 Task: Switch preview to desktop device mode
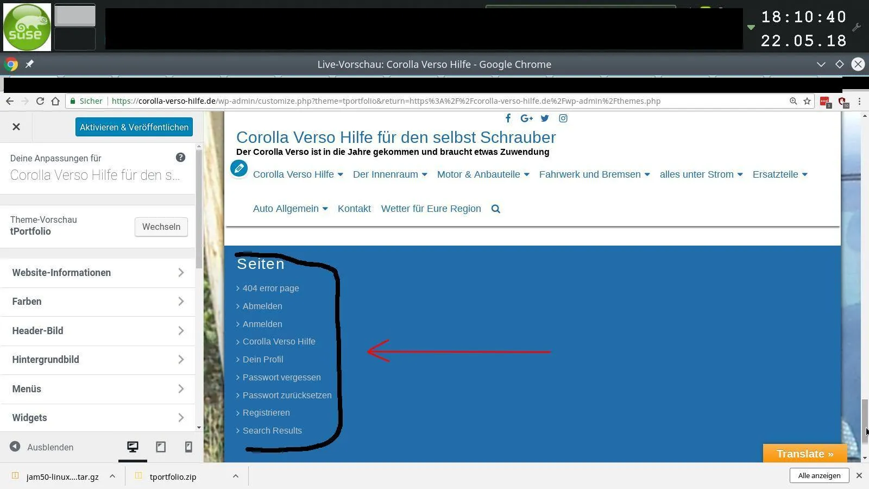pos(133,447)
